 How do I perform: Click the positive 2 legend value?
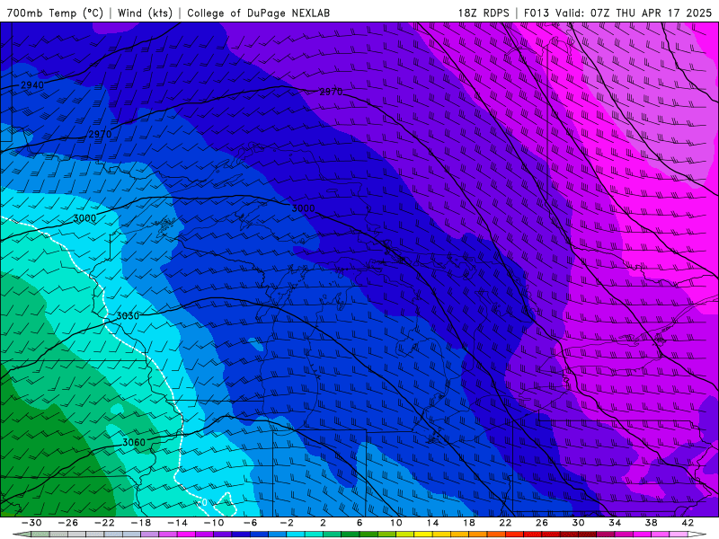323,523
